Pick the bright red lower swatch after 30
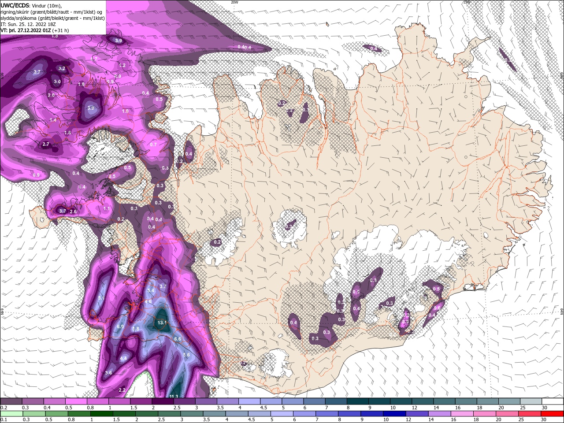Screen dimensions: 564x423 click(552, 413)
